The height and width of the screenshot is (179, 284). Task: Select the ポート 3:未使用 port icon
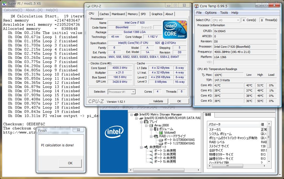click(151, 155)
